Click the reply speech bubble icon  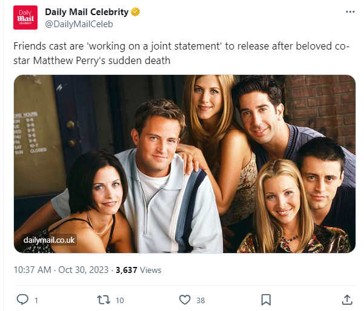tap(22, 300)
